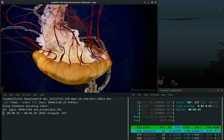This screenshot has height=140, width=224.
Task: Sort htop by the PID column header
Action: 139,127
